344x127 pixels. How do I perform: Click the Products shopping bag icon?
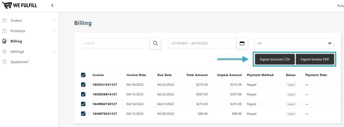point(4,31)
